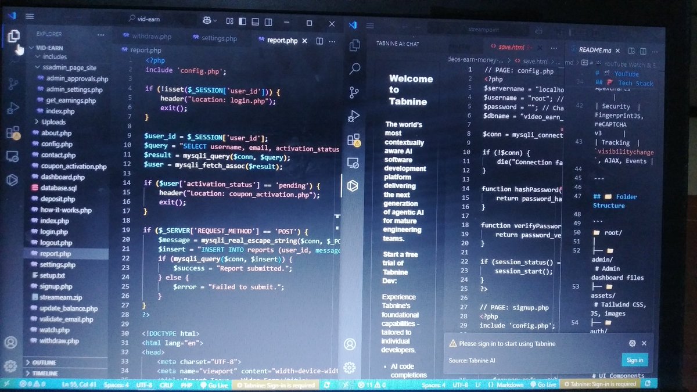Click the Split Editor icon beside README.md
The image size is (697, 392).
[x=643, y=51]
